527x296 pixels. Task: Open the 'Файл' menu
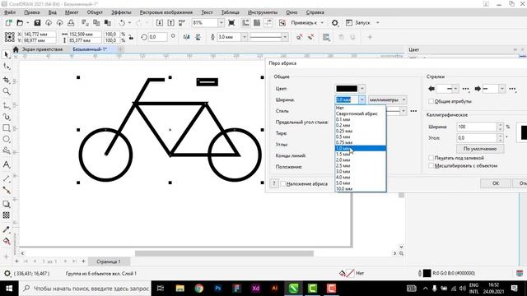click(10, 12)
